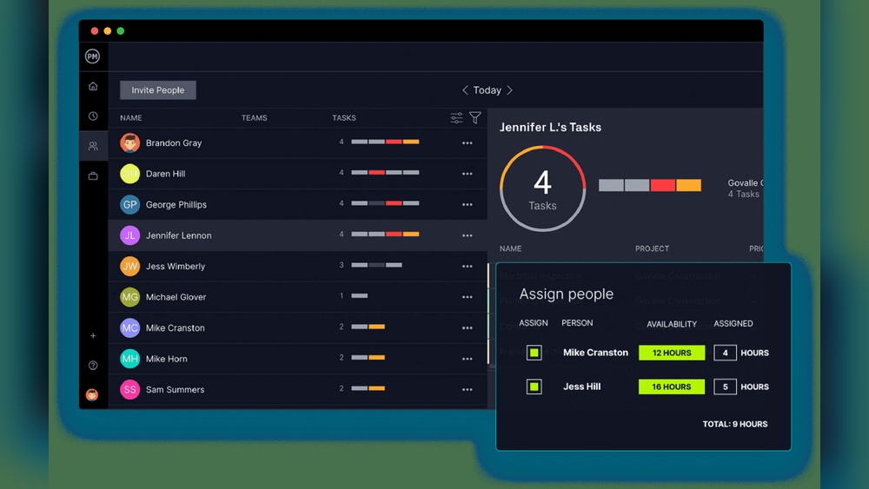Go to next day with right chevron
Viewport: 869px width, 489px height.
click(x=510, y=90)
